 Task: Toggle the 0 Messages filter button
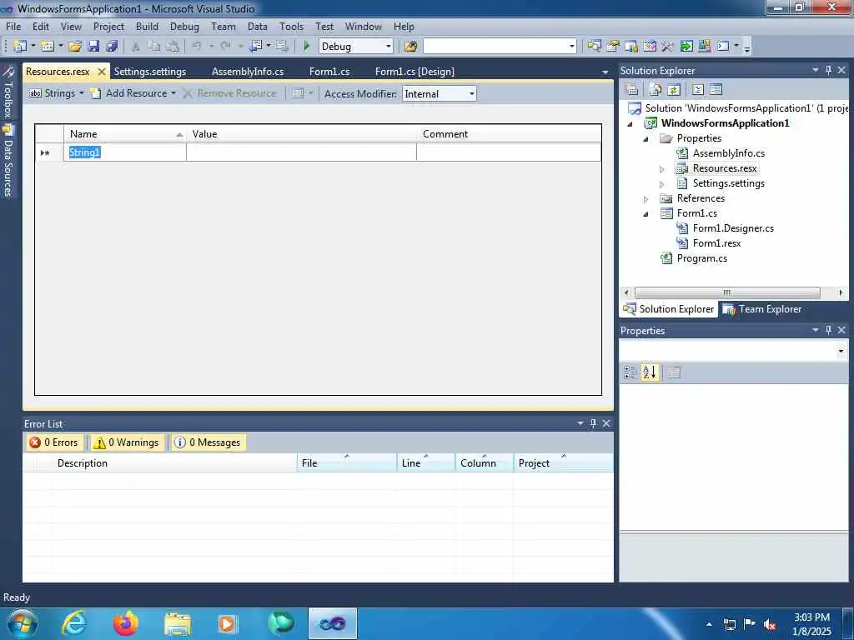point(208,442)
